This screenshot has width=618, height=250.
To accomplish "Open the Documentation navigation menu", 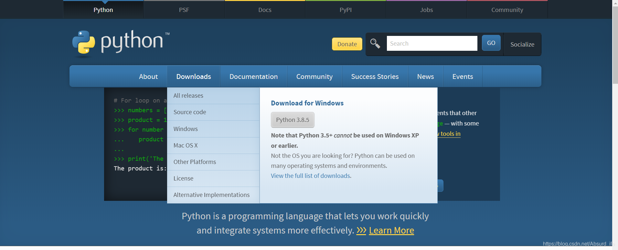I will pos(254,76).
